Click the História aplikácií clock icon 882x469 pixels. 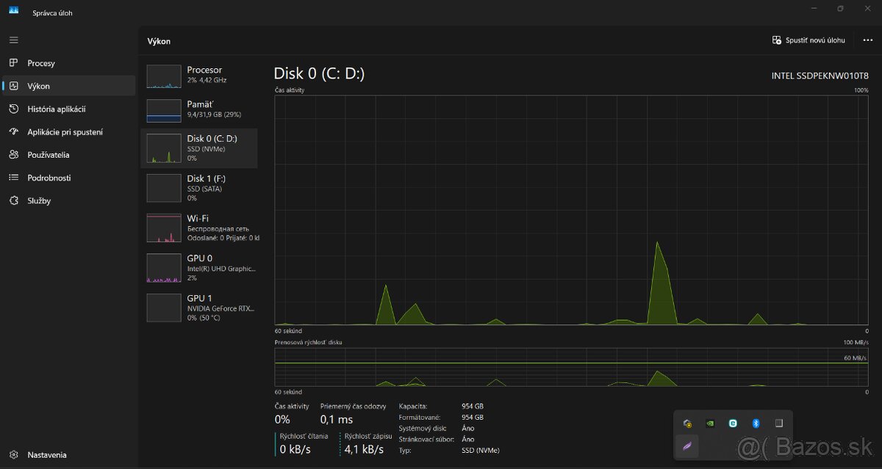pos(14,109)
